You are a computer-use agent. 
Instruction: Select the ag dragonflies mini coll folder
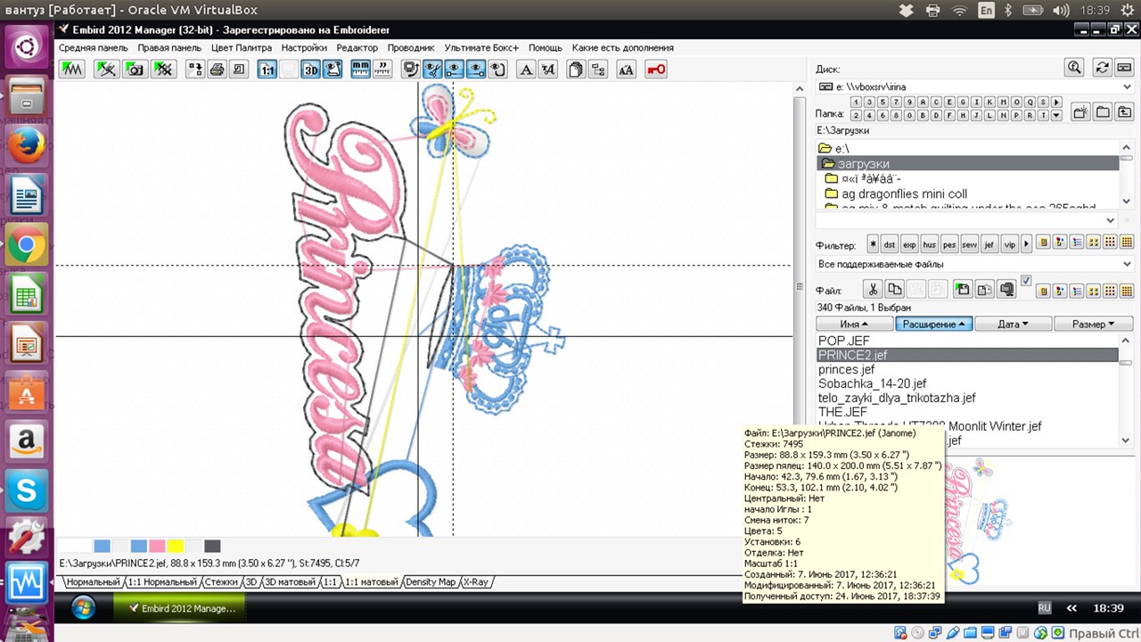point(904,193)
